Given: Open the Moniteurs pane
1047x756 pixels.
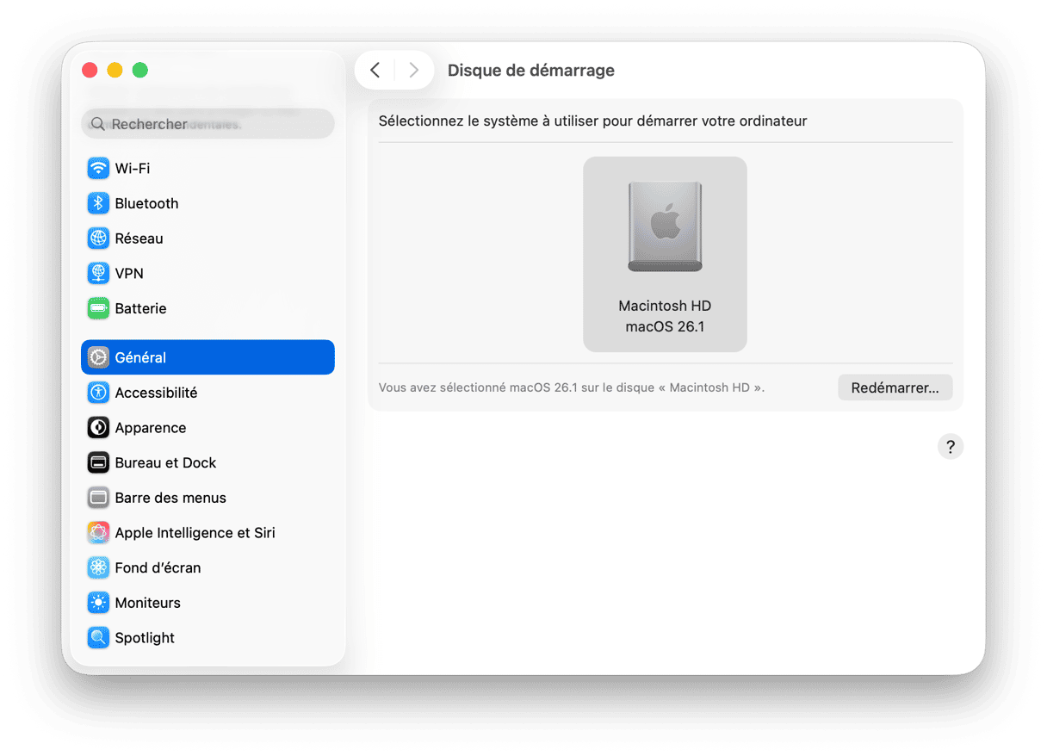Looking at the screenshot, I should pyautogui.click(x=147, y=603).
